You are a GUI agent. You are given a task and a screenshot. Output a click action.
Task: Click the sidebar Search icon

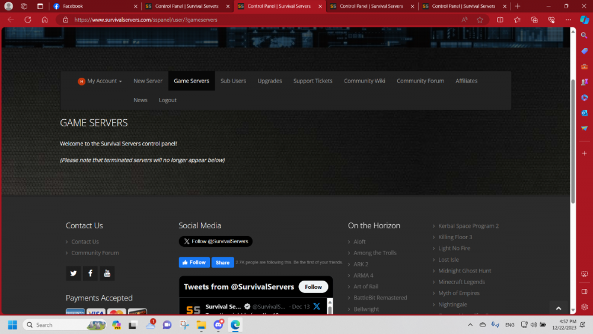[x=584, y=35]
